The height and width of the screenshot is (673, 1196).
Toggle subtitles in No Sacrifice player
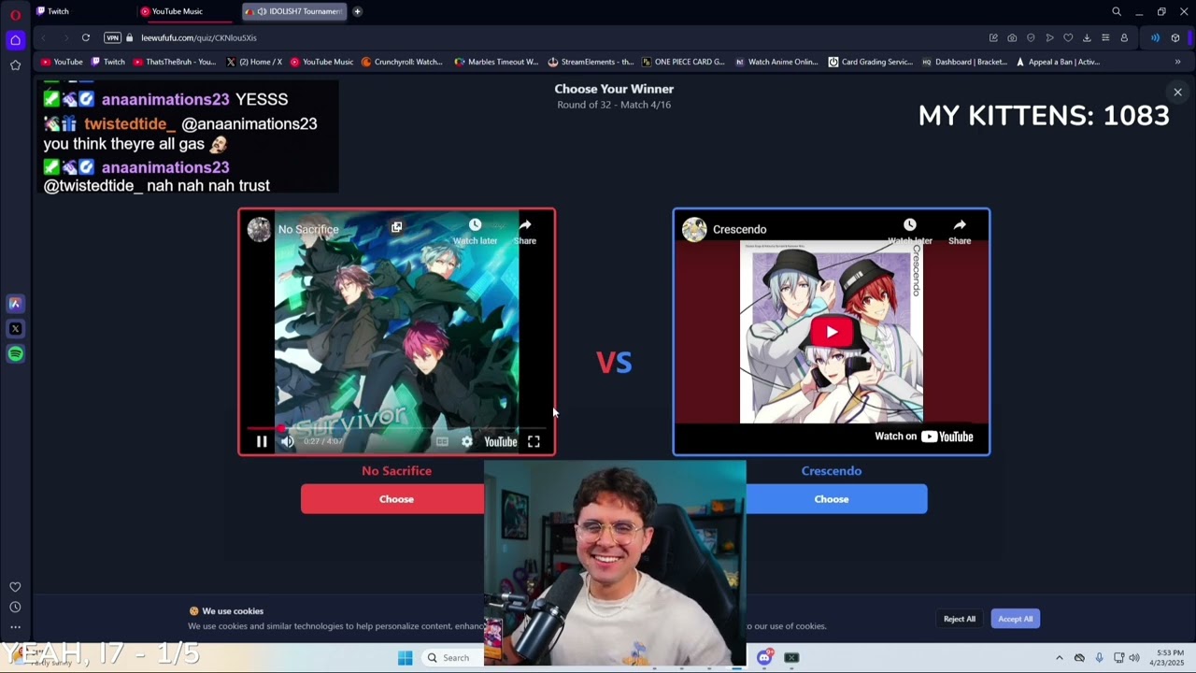[442, 441]
